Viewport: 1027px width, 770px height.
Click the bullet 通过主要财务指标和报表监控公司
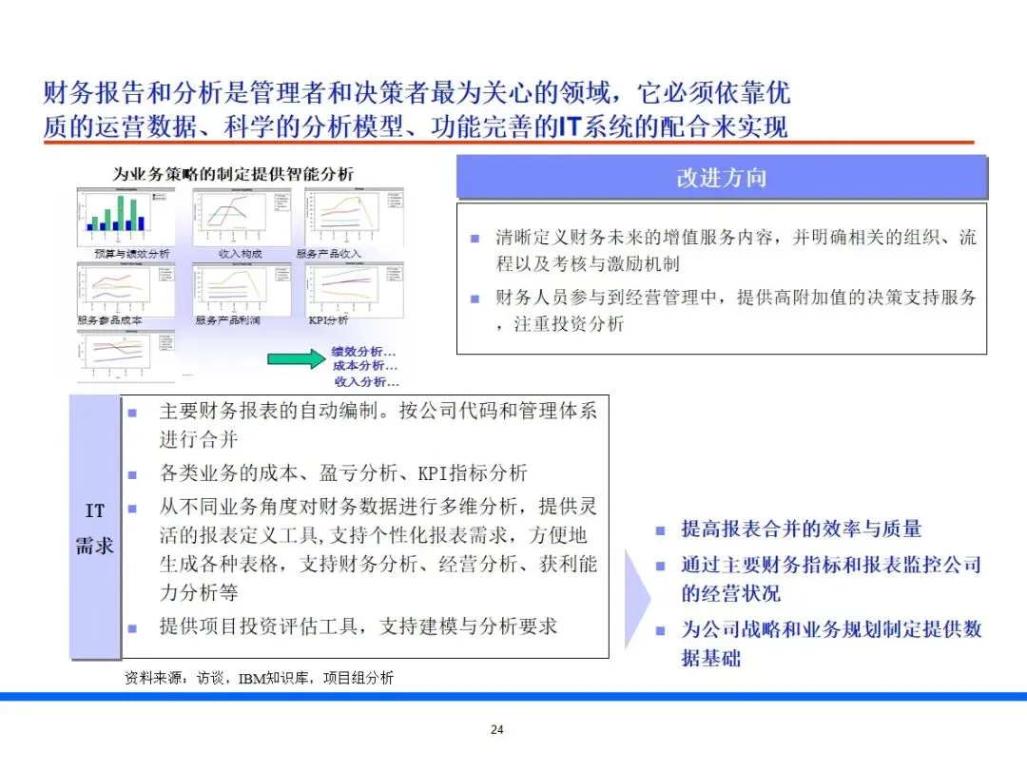point(831,579)
